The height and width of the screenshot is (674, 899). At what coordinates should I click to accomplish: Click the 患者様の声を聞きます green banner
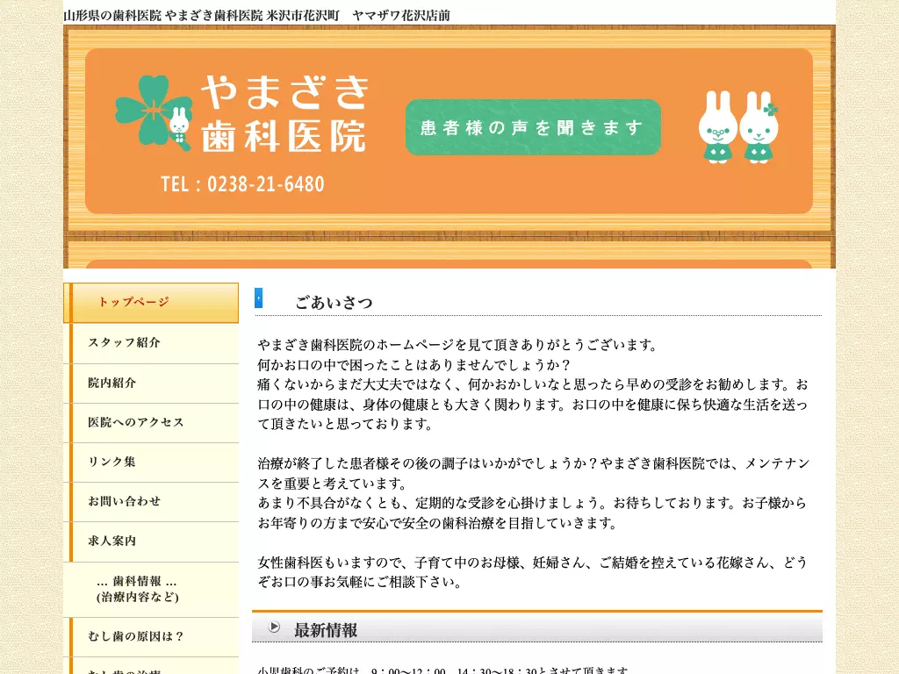[533, 127]
